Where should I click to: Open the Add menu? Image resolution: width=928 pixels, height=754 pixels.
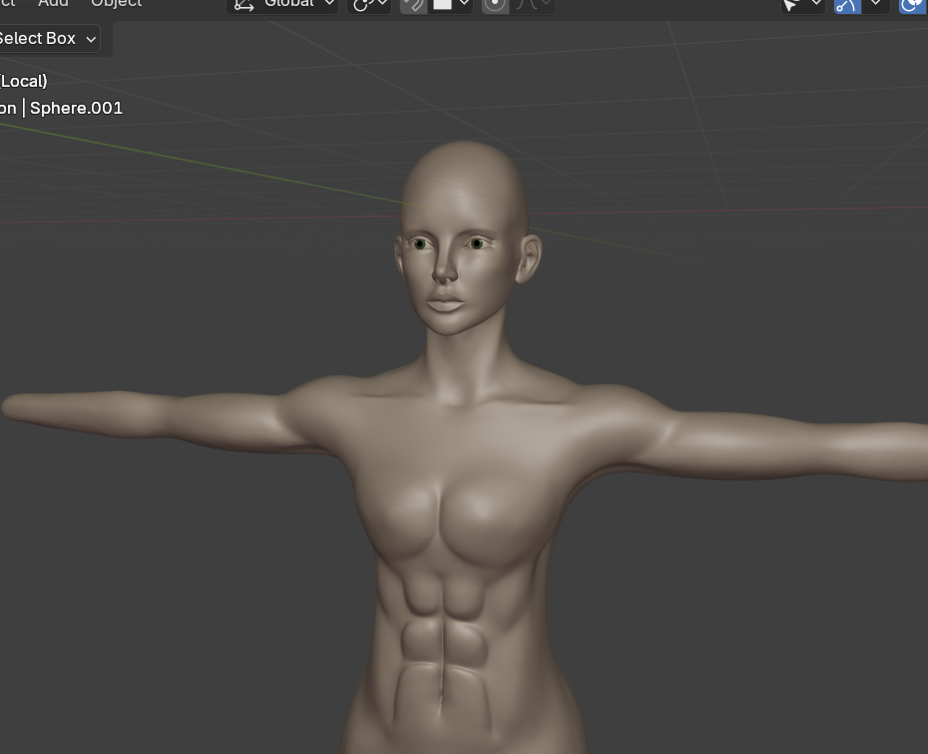(53, 3)
